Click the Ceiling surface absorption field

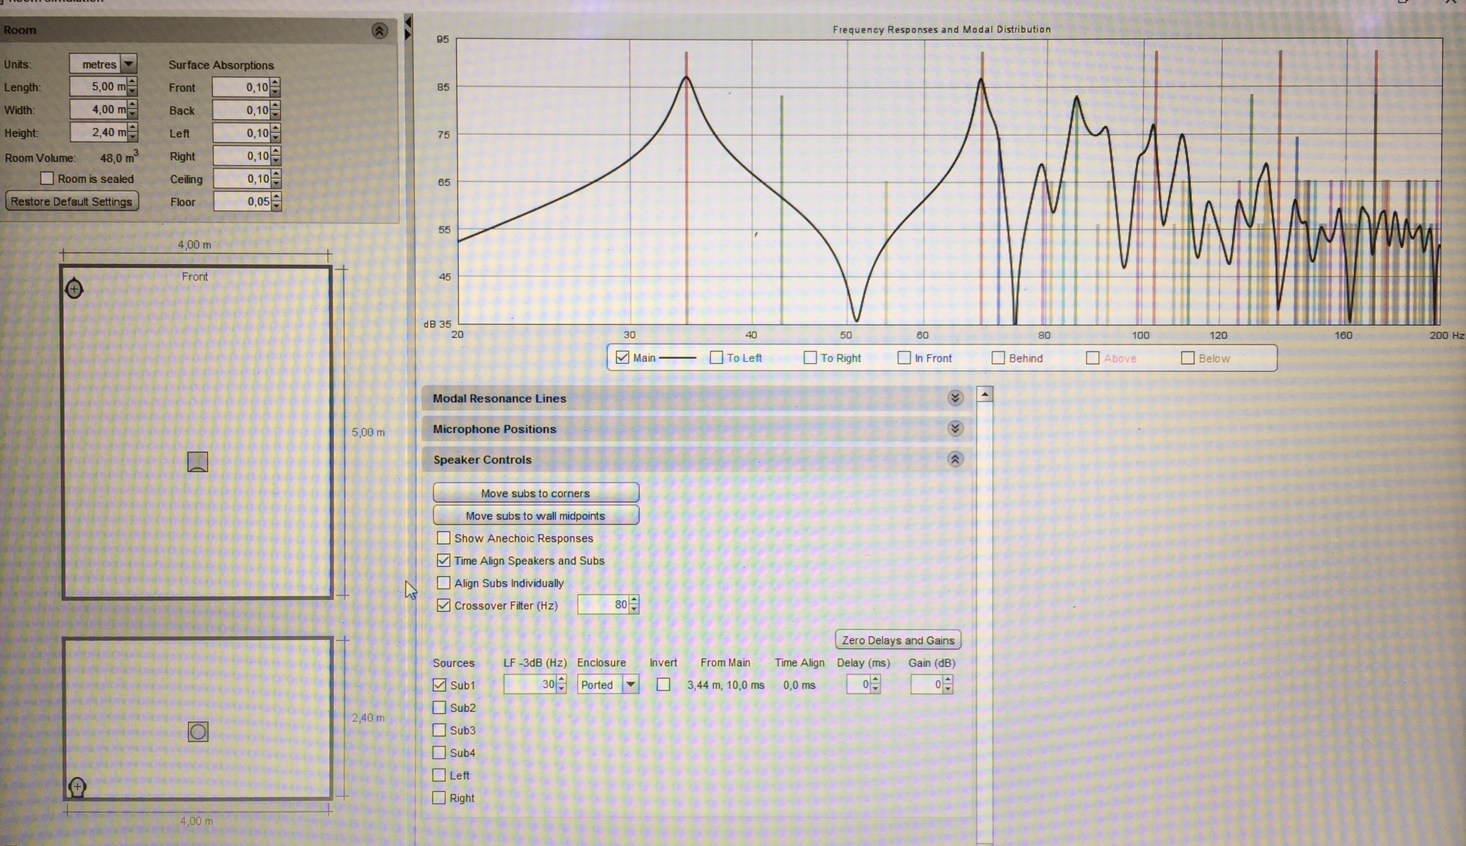pyautogui.click(x=241, y=178)
